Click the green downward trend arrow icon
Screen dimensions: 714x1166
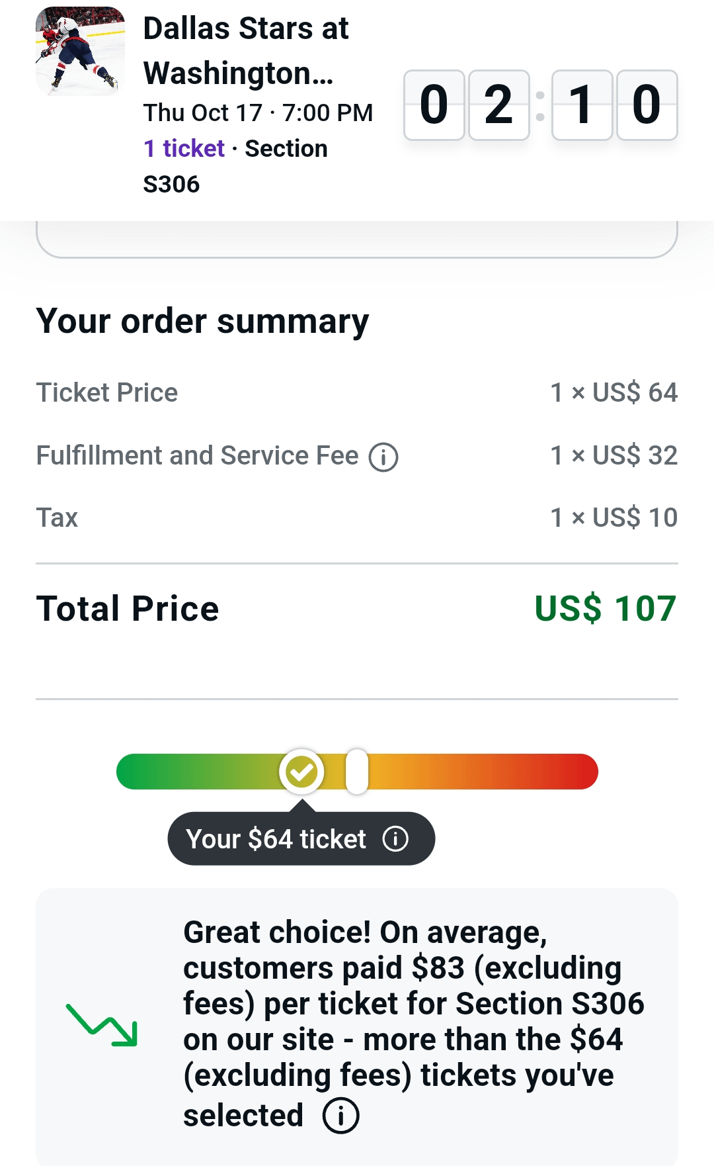(102, 1025)
